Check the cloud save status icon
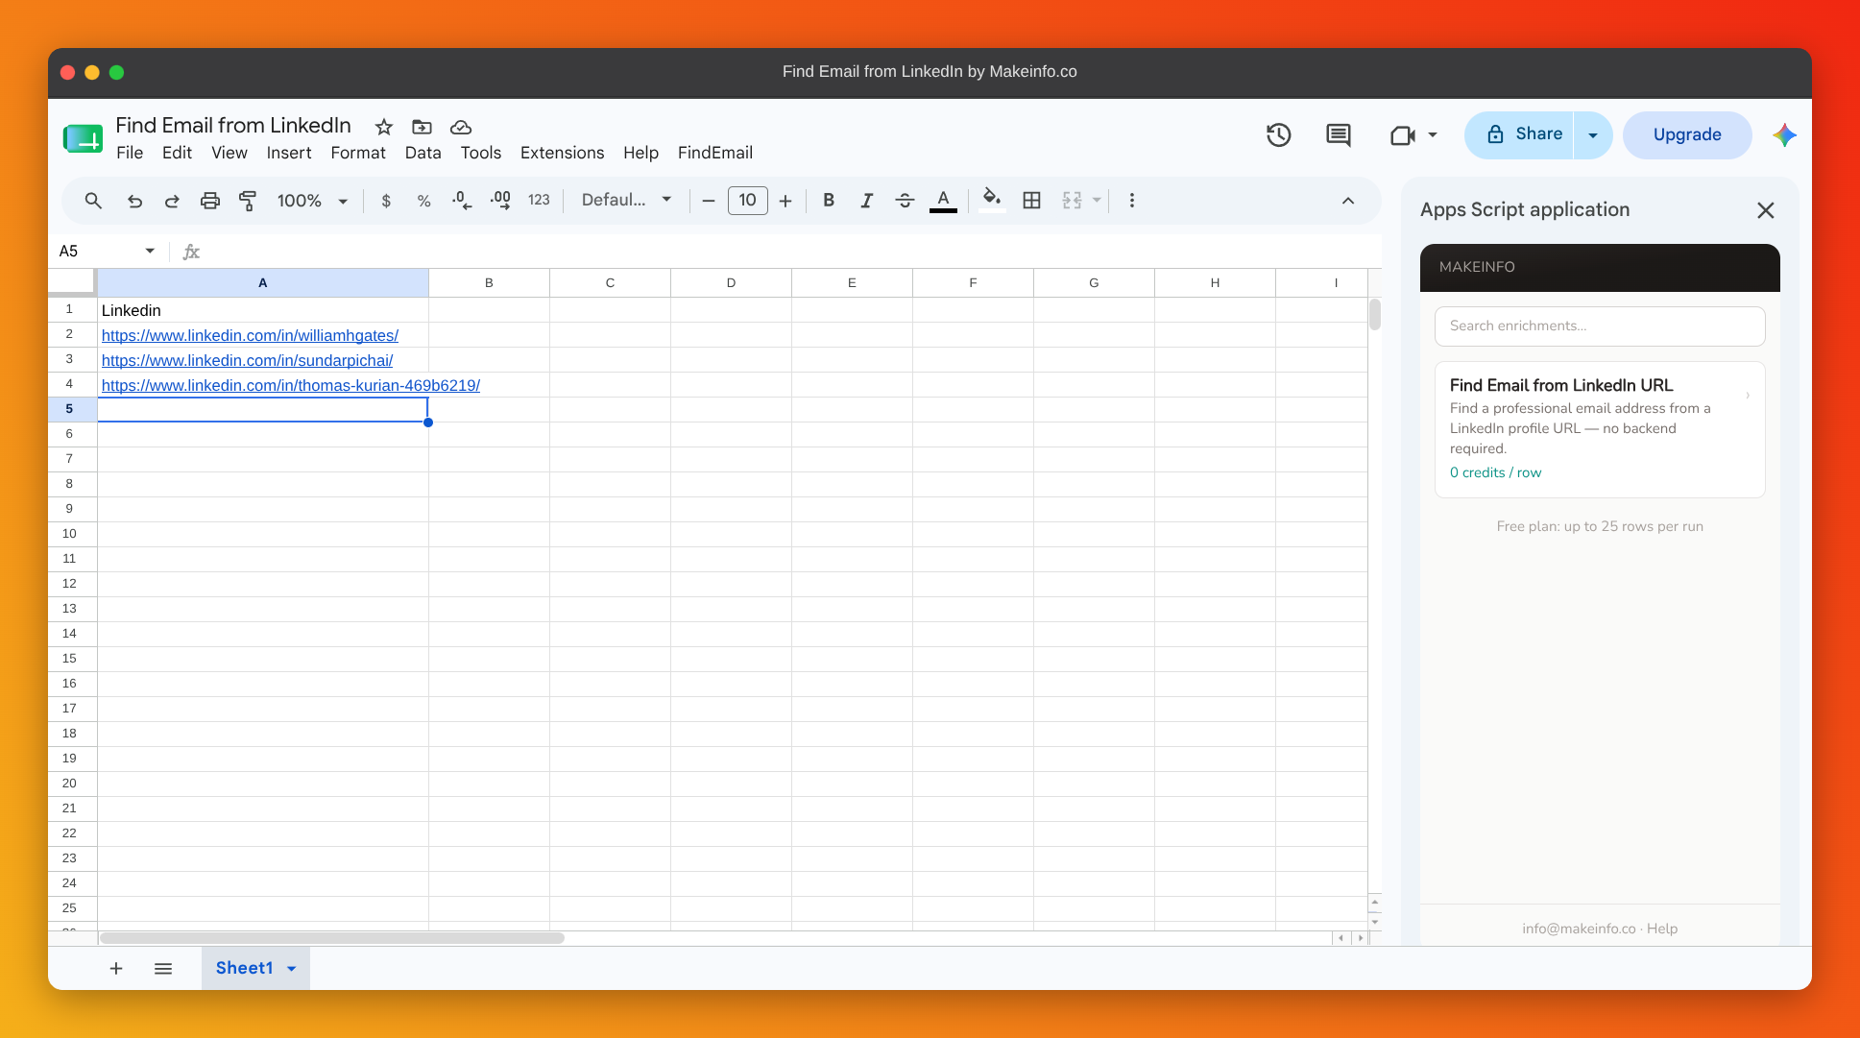1860x1038 pixels. pos(461,127)
